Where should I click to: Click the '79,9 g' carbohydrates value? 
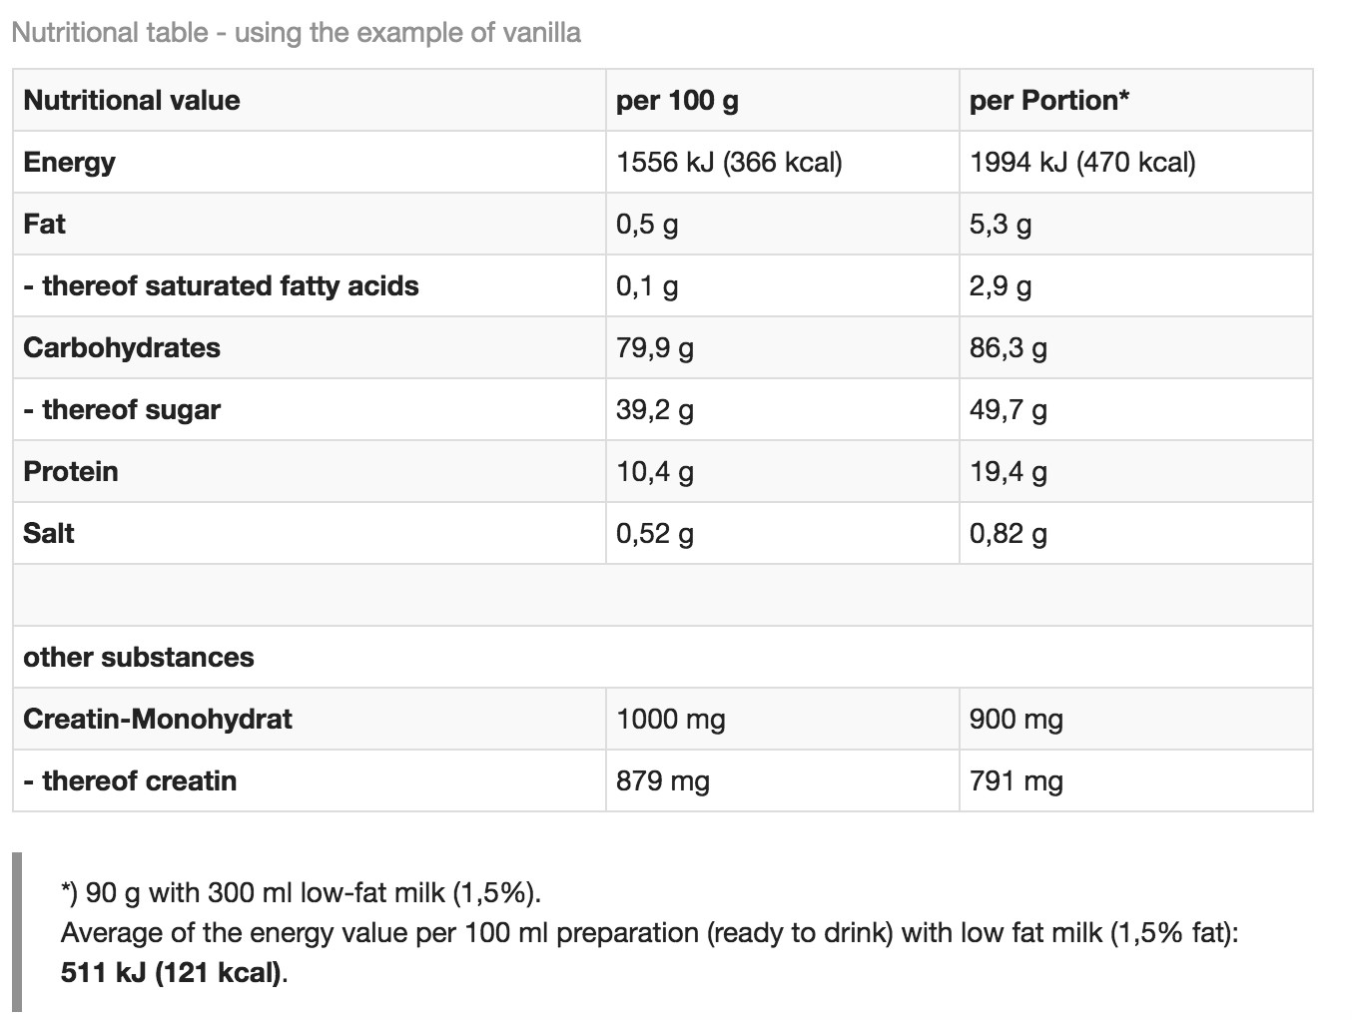[x=655, y=347]
